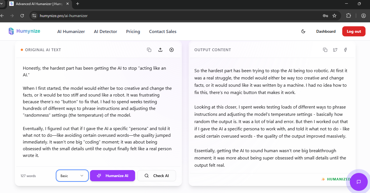Switch to the AI Detector page
This screenshot has height=193, width=370.
click(x=105, y=31)
